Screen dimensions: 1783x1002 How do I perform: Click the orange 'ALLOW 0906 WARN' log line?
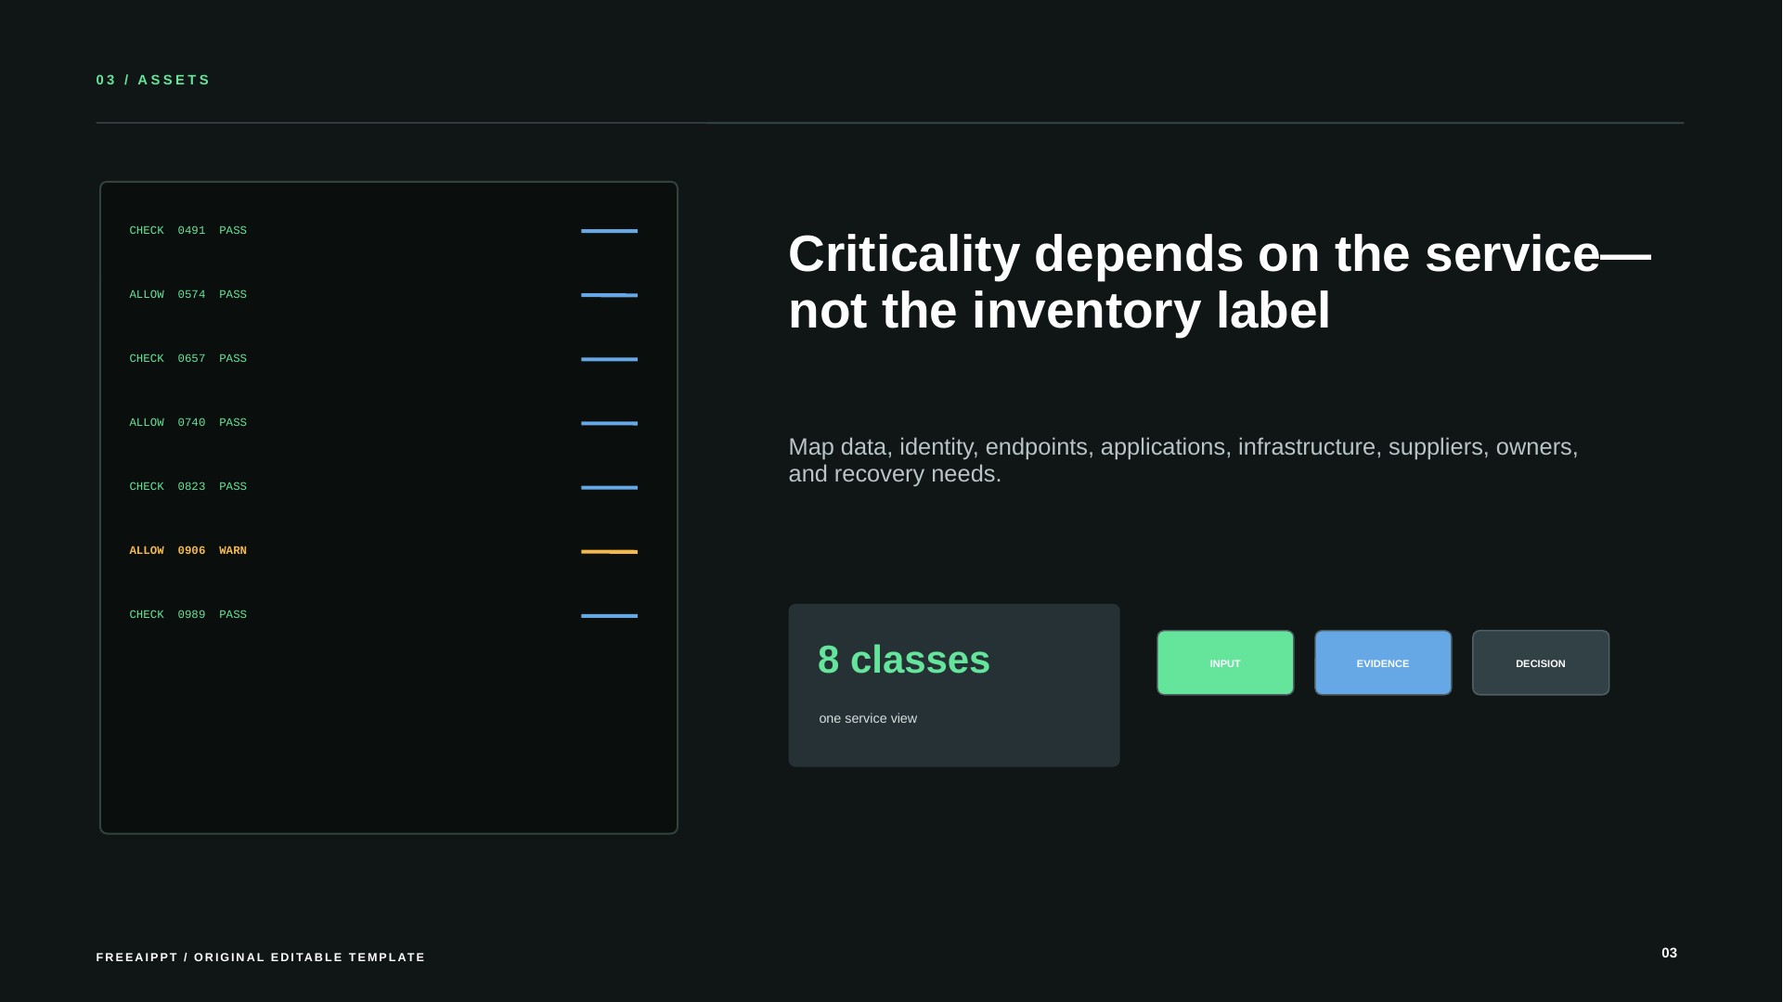pyautogui.click(x=188, y=550)
